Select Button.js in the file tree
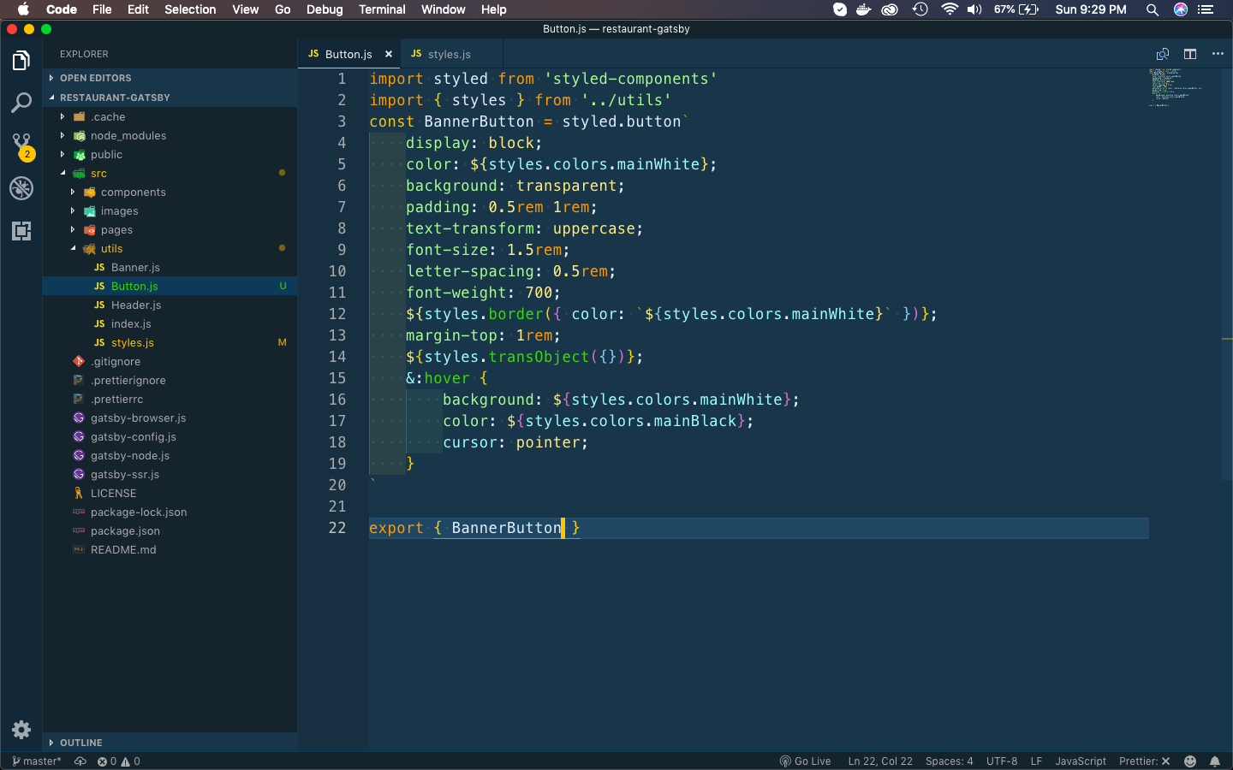The width and height of the screenshot is (1233, 770). point(170,287)
